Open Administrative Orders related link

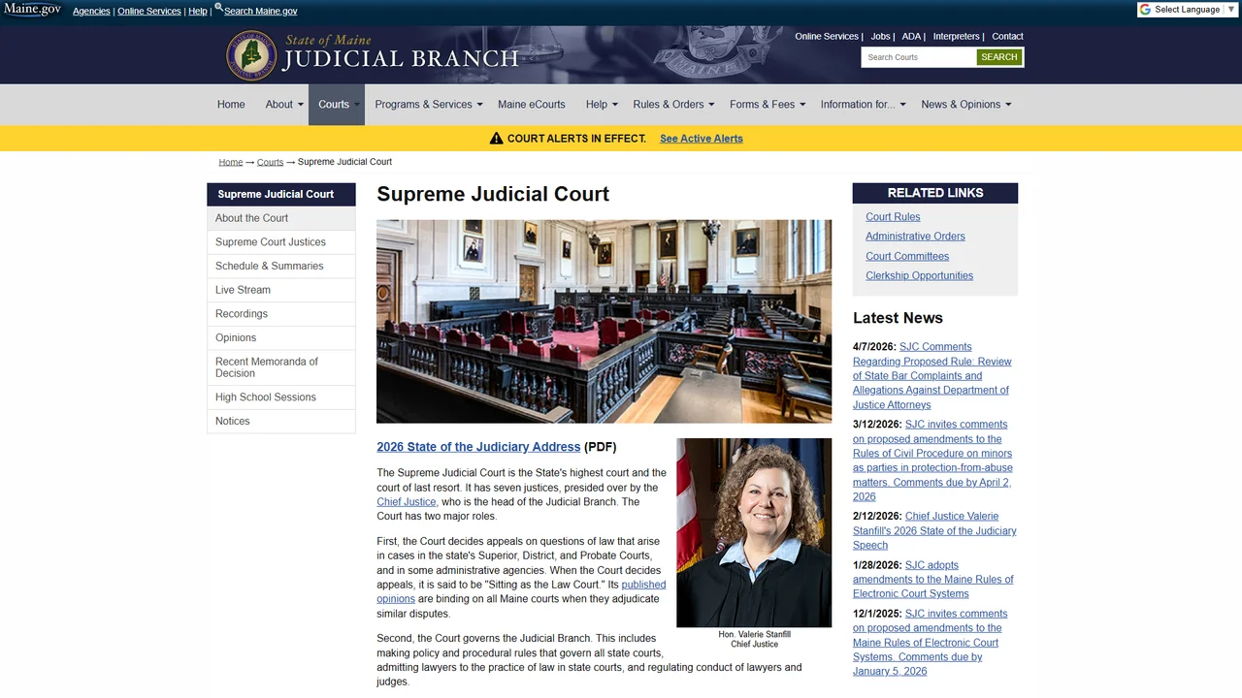(915, 237)
